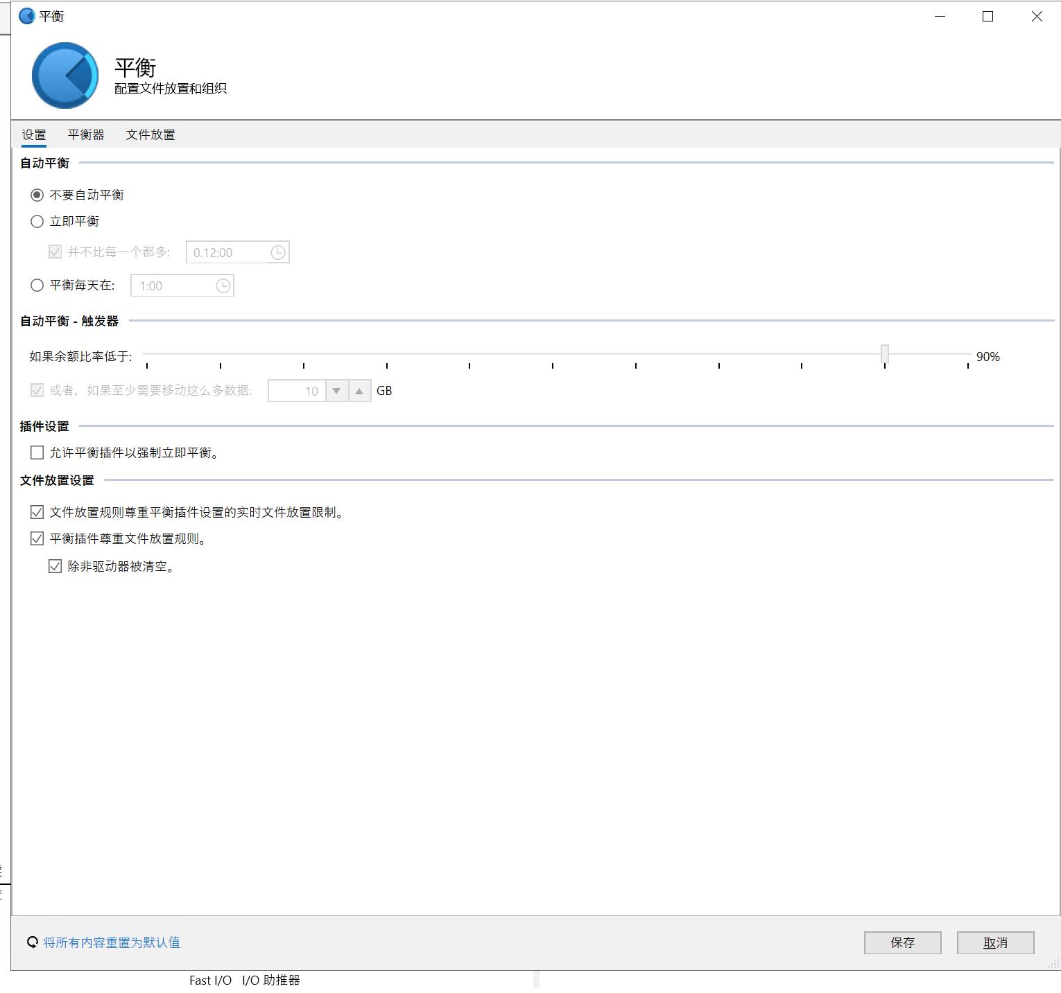Open the 文件放置 tab

pos(150,134)
